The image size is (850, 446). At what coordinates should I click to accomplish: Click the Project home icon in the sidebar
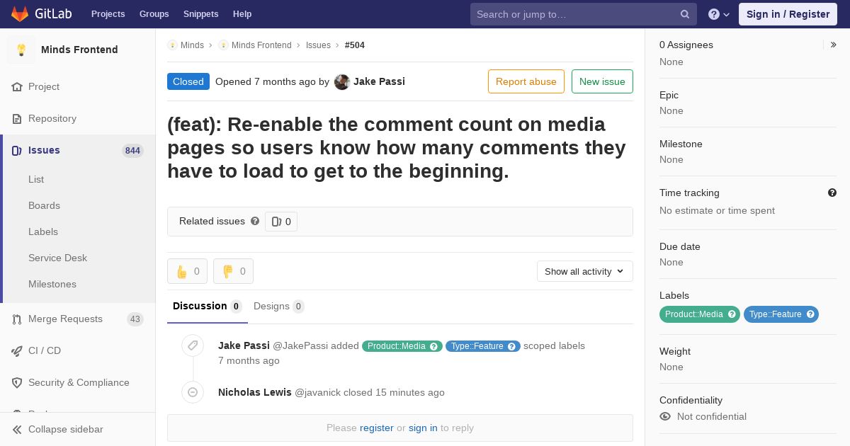tap(17, 86)
